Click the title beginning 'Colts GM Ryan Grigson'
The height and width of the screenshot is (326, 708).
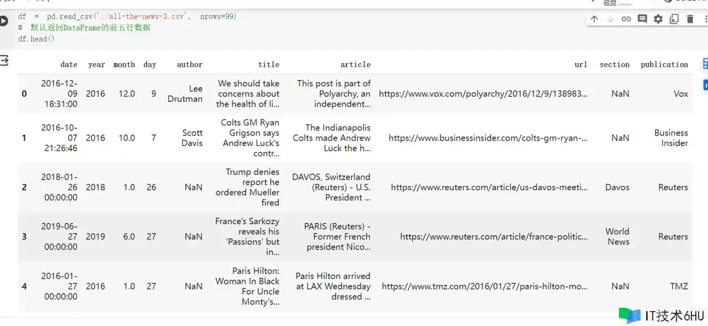[x=250, y=138]
